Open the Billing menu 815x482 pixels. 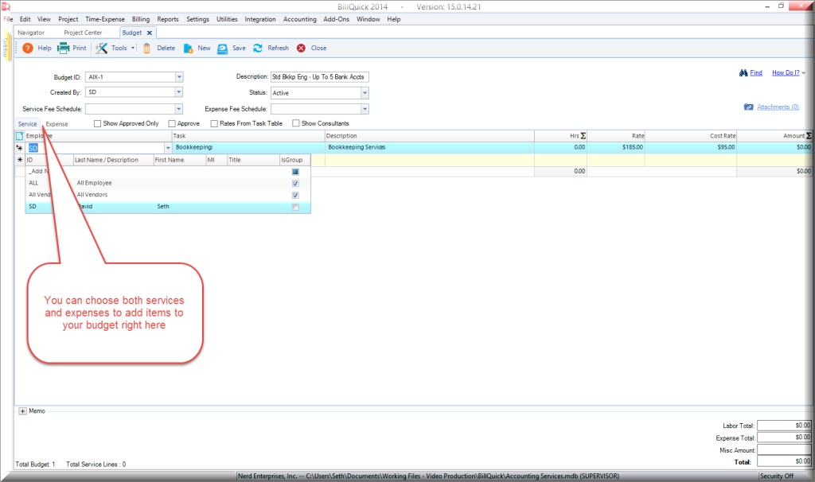(x=140, y=19)
